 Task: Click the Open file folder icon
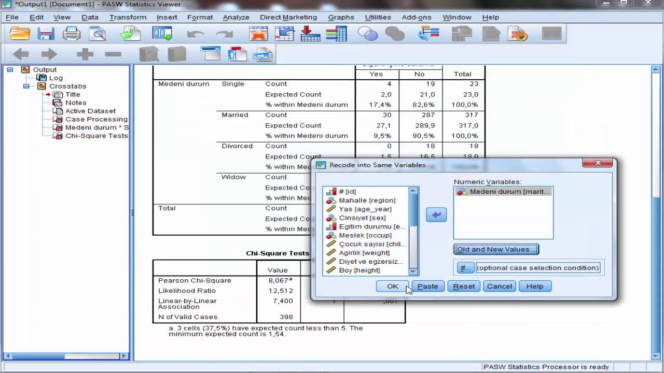click(20, 35)
